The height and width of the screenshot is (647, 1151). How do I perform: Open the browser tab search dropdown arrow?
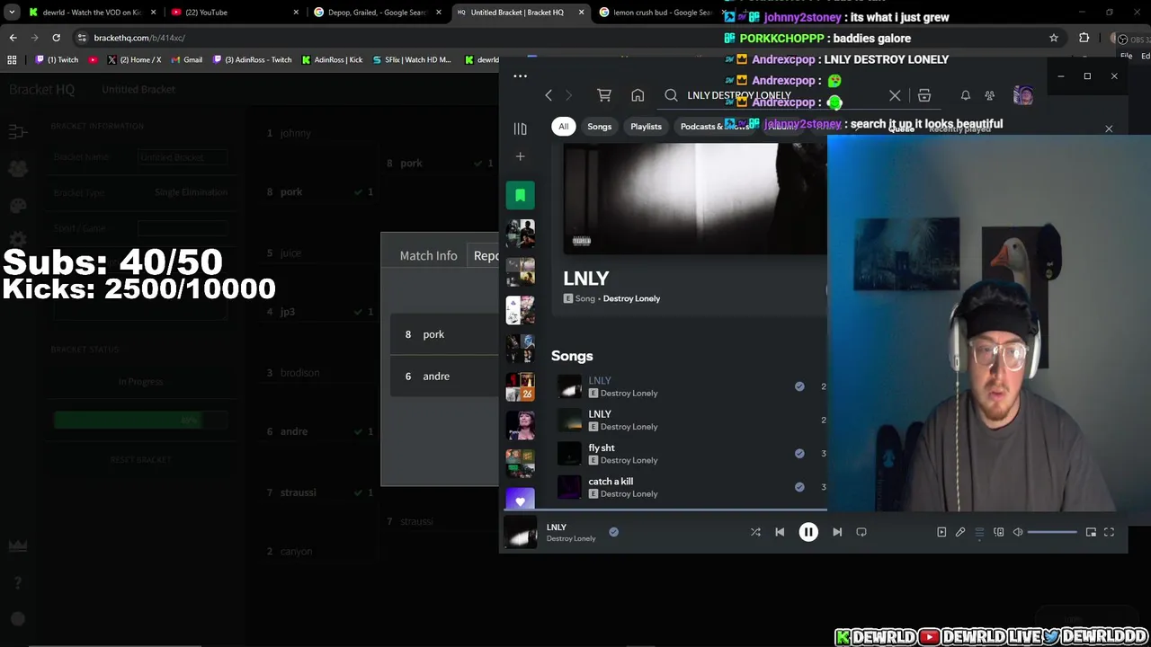pos(12,13)
